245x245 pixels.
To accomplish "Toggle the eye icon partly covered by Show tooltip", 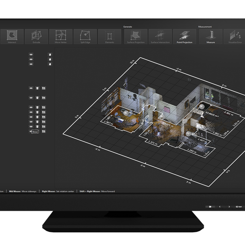I will 30,131.
